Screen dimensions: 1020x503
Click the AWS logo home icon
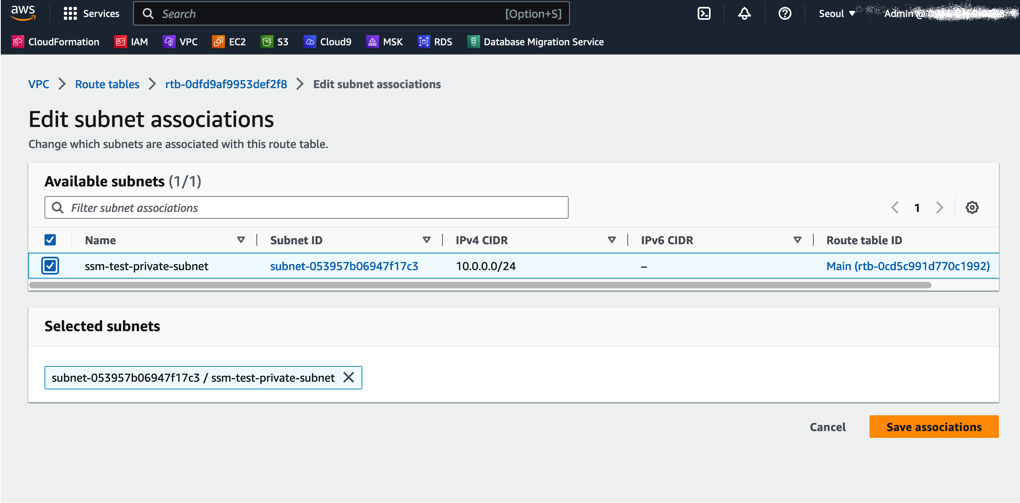click(23, 13)
